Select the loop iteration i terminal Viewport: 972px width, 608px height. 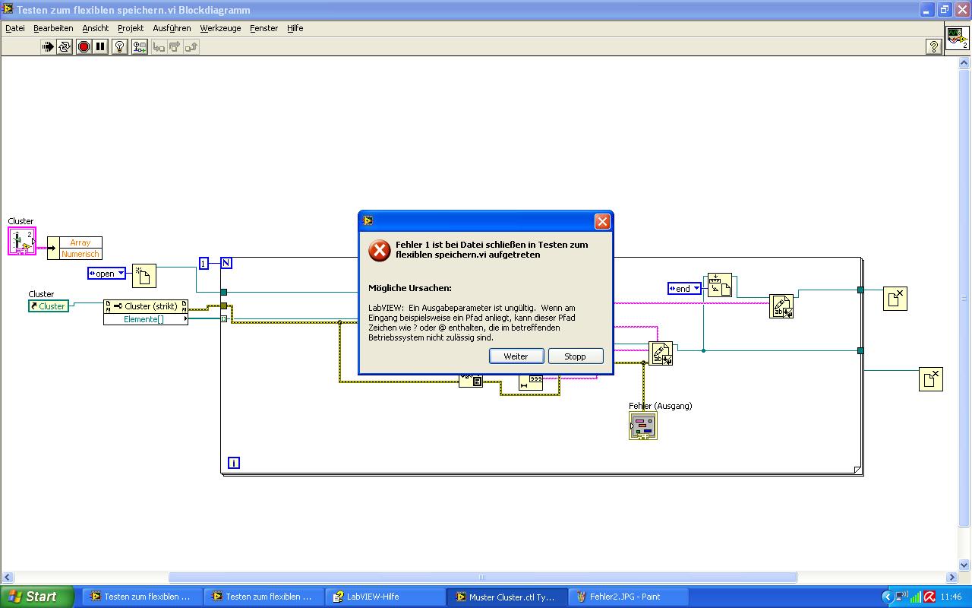point(234,462)
